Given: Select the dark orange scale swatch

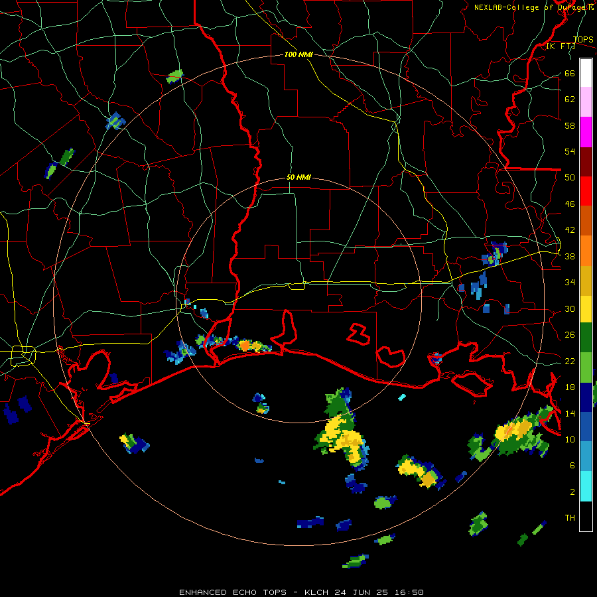Looking at the screenshot, I should coord(586,220).
